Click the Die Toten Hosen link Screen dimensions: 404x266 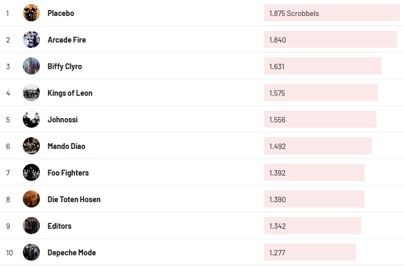[x=74, y=199]
